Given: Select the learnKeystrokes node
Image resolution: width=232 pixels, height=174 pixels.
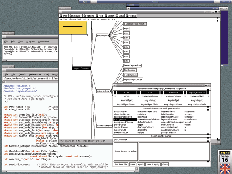Looking at the screenshot, I should coord(133,66).
